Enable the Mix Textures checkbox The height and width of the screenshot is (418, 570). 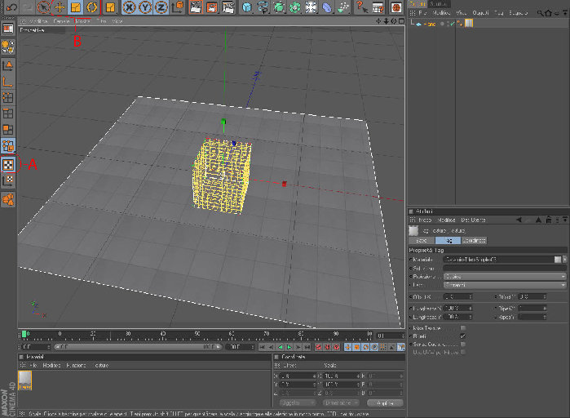point(462,328)
